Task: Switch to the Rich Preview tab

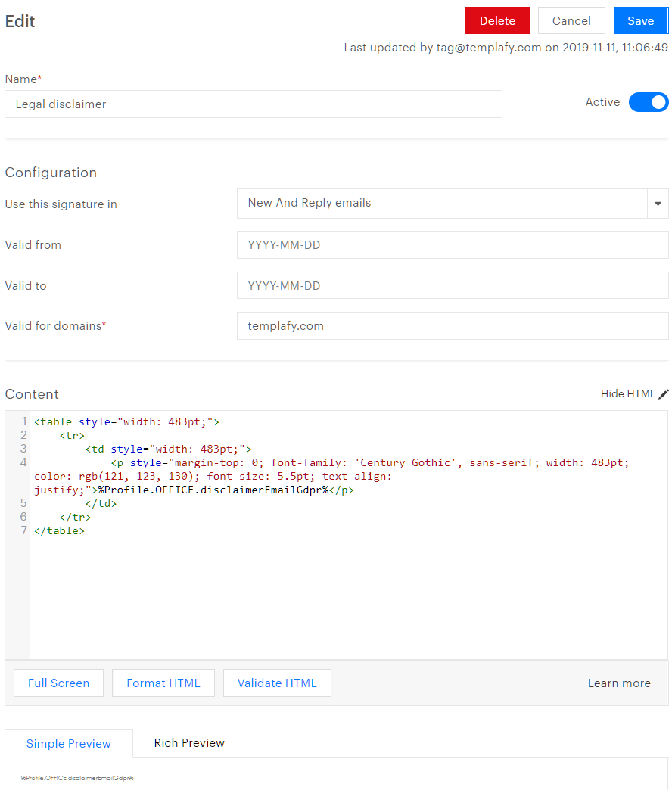Action: tap(188, 743)
